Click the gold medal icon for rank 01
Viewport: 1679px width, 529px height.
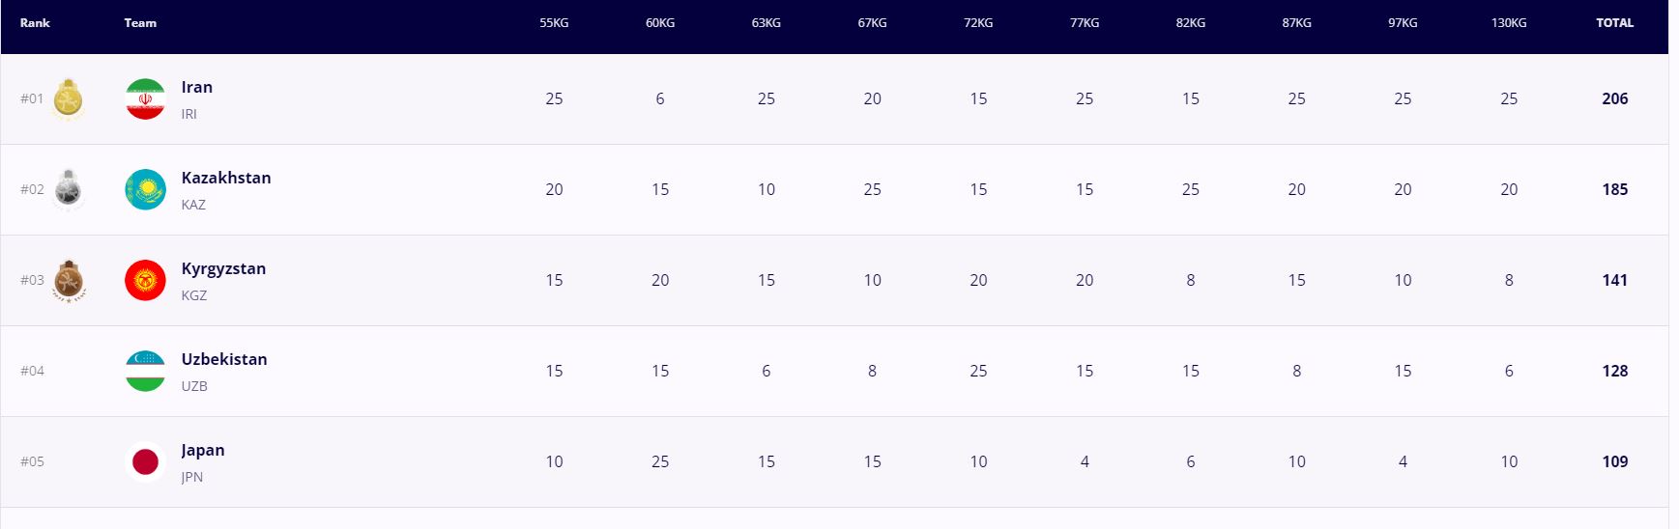pyautogui.click(x=68, y=98)
